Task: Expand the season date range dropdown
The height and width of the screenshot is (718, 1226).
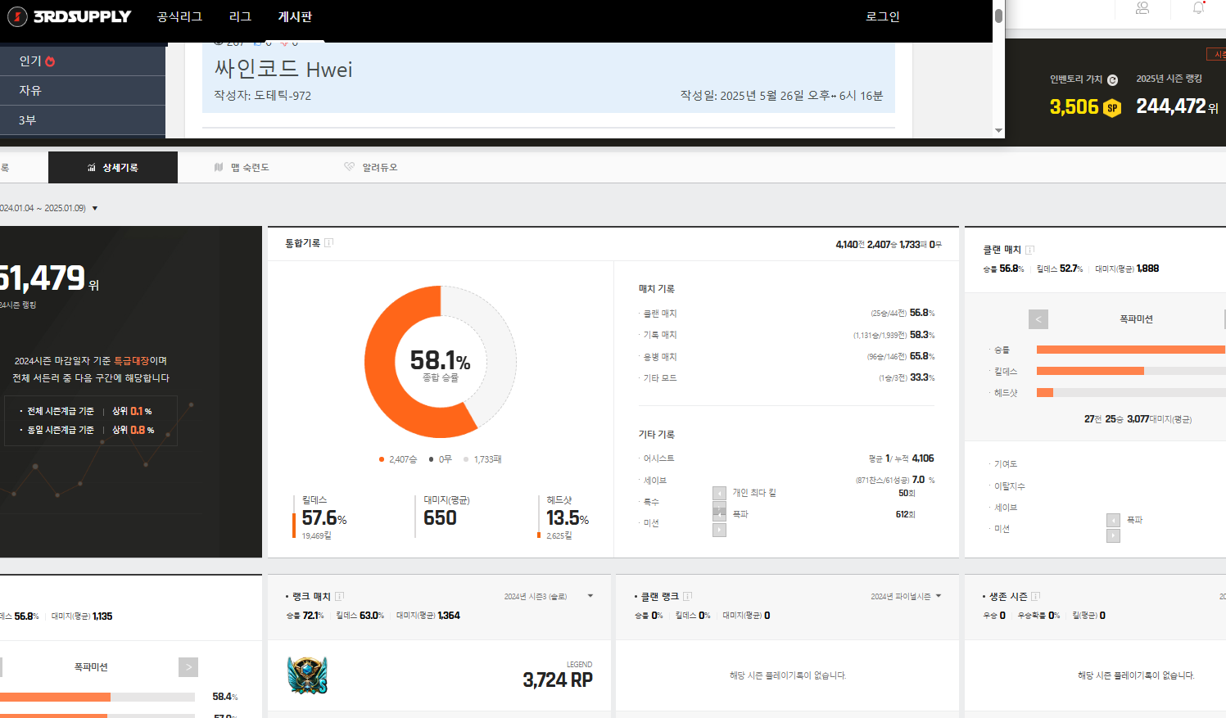Action: click(x=95, y=208)
